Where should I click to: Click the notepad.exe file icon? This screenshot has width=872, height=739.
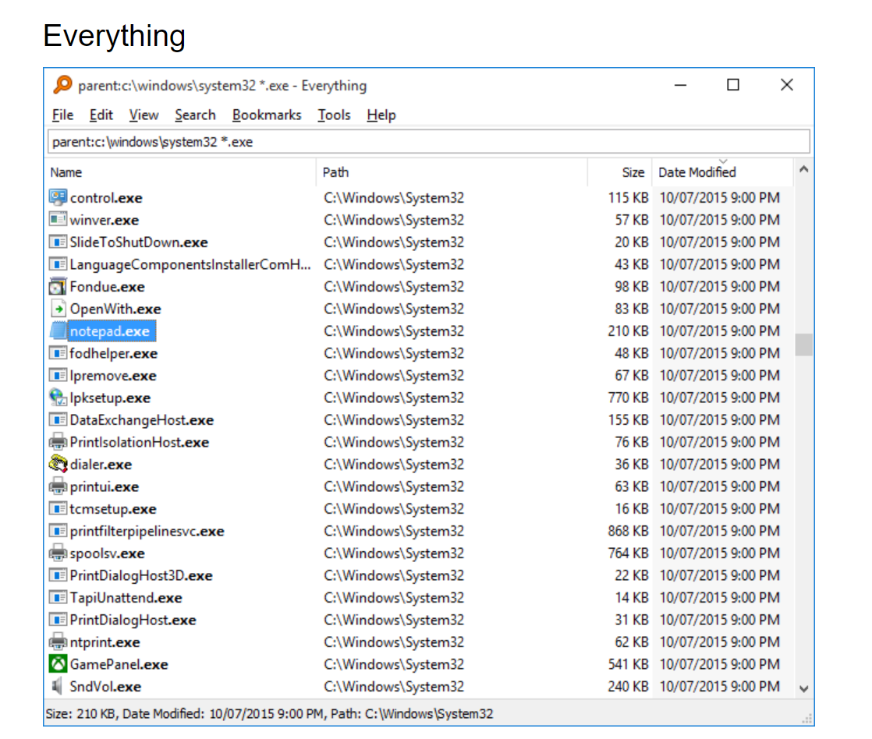(58, 331)
